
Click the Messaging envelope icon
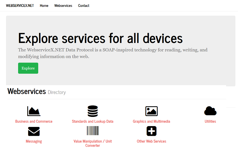coord(34,131)
